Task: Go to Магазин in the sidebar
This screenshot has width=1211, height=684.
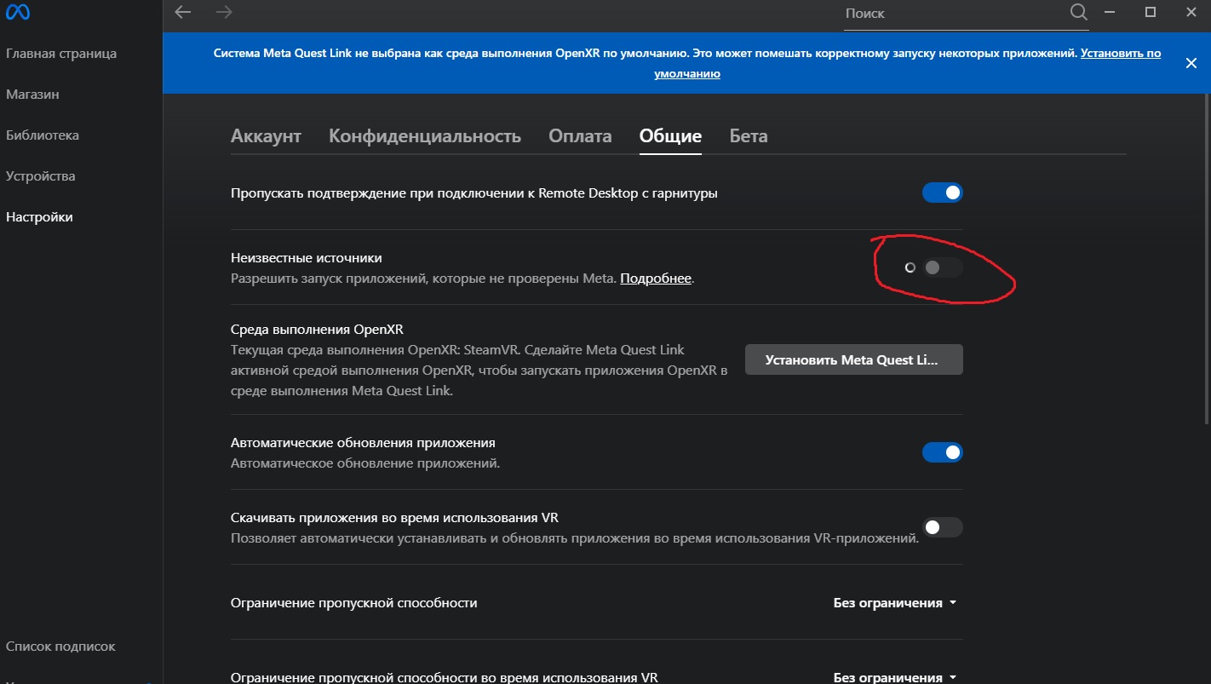Action: [32, 95]
